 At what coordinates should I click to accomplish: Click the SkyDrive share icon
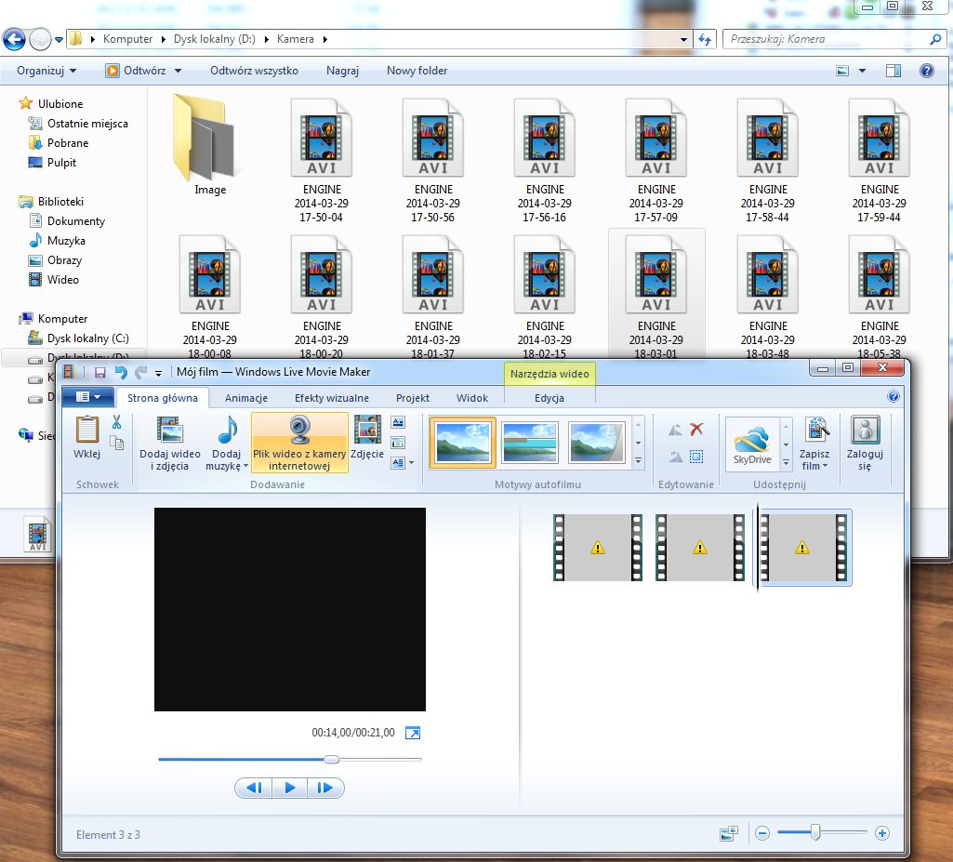(752, 444)
